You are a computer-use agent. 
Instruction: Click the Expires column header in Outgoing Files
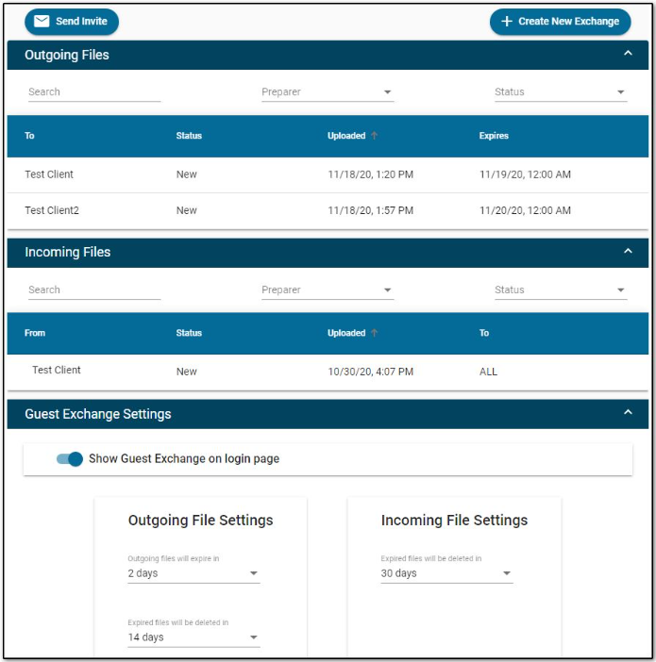494,136
